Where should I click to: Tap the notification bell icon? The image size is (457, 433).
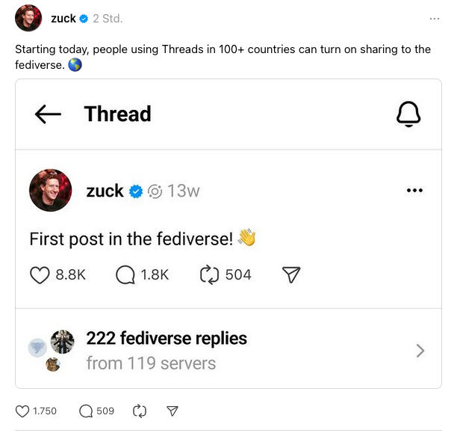click(x=408, y=114)
